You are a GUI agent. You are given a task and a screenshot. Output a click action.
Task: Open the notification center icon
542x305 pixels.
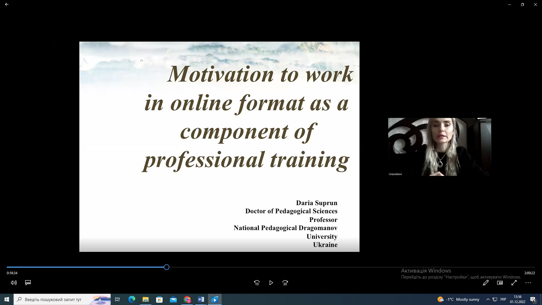click(533, 300)
